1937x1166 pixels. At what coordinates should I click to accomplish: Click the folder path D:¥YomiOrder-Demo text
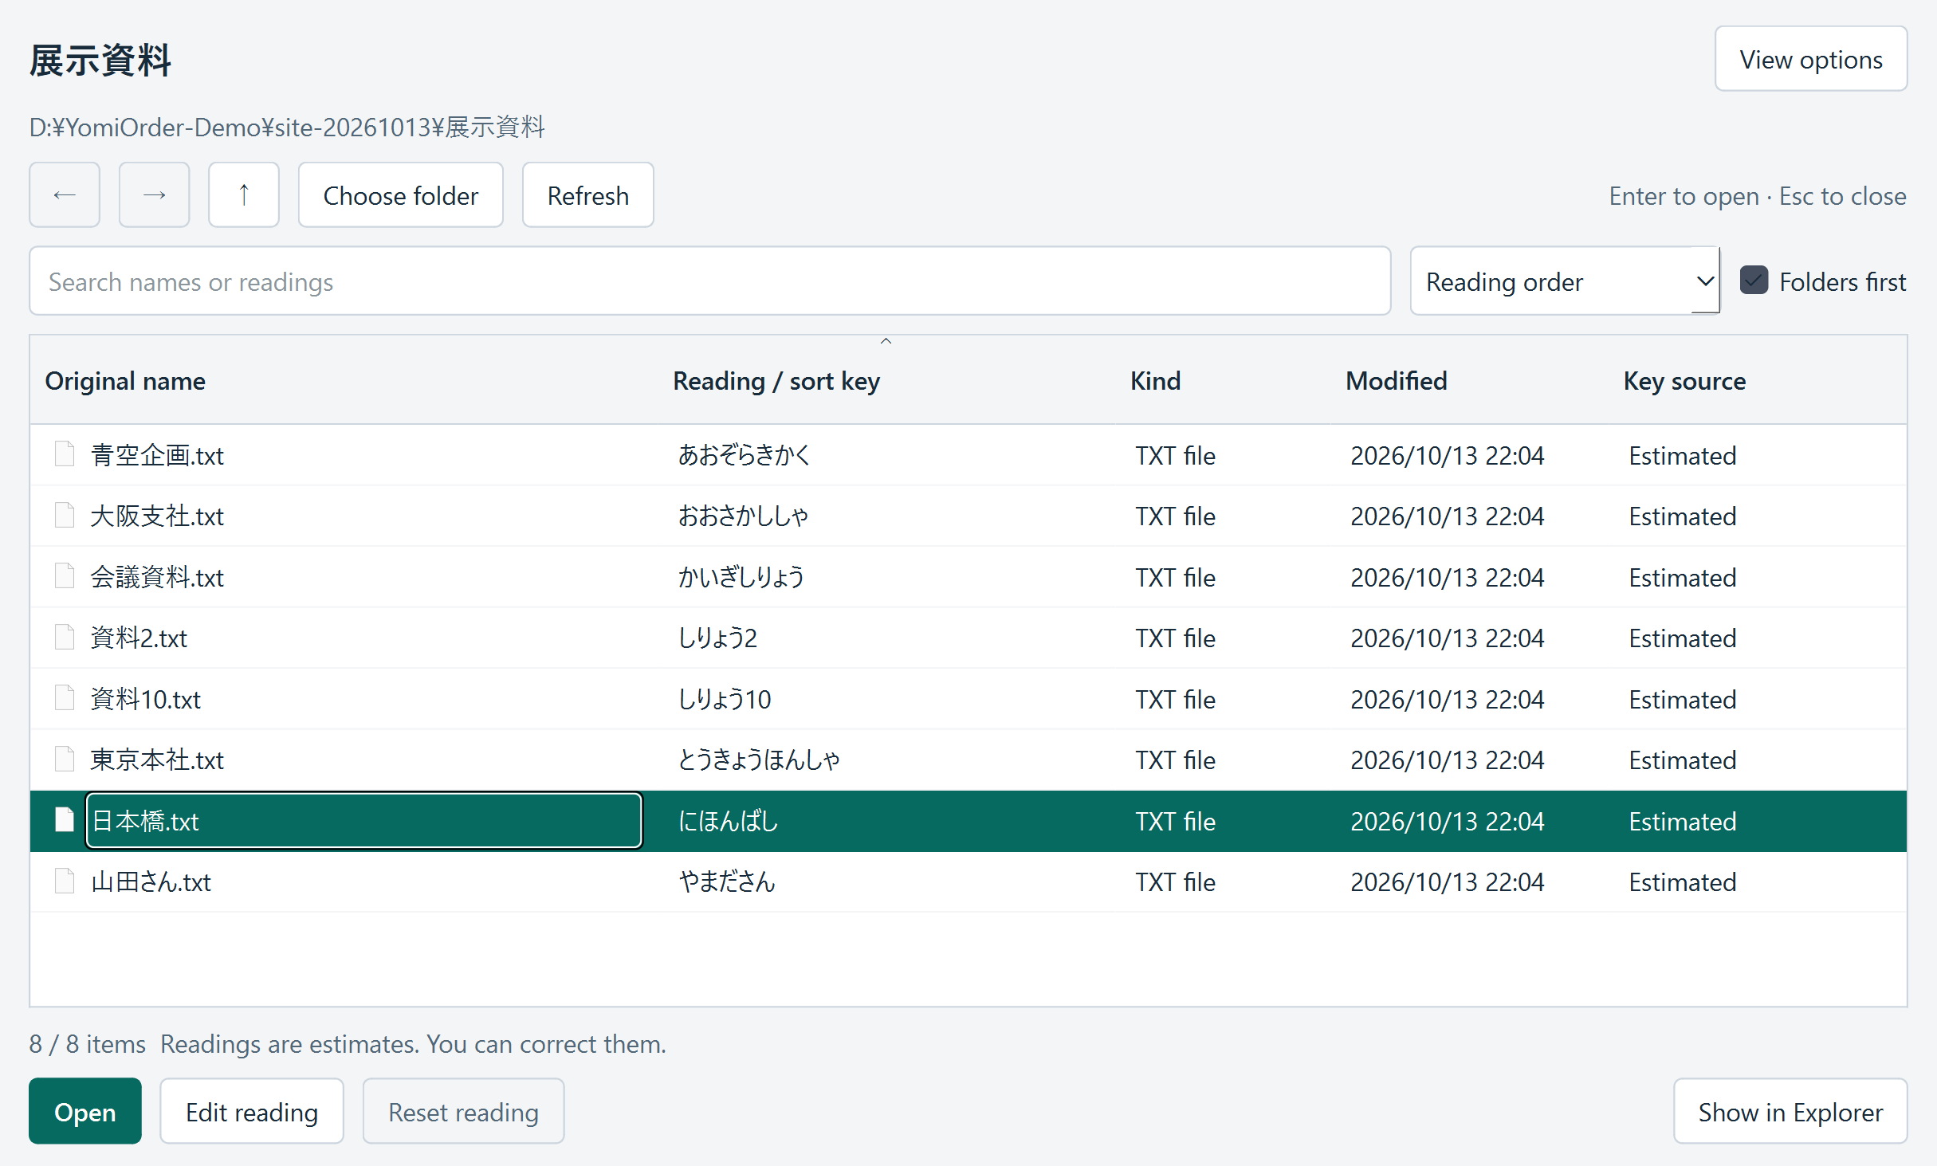(287, 128)
